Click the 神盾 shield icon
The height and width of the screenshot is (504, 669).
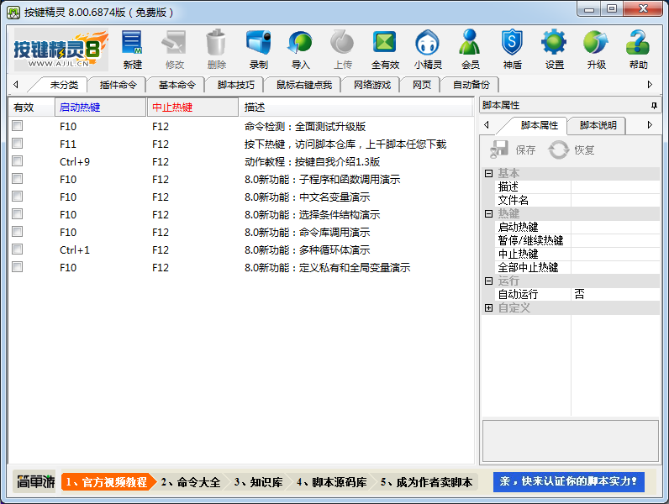tap(512, 50)
